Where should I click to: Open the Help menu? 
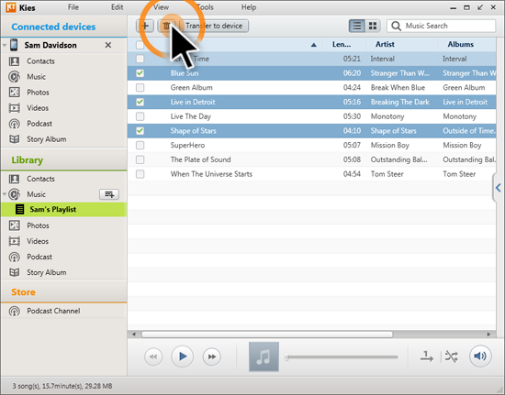click(249, 7)
